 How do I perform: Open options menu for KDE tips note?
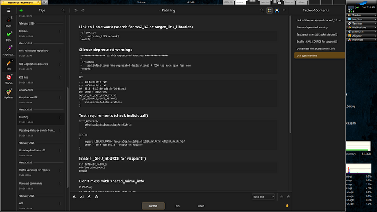pyautogui.click(x=60, y=78)
